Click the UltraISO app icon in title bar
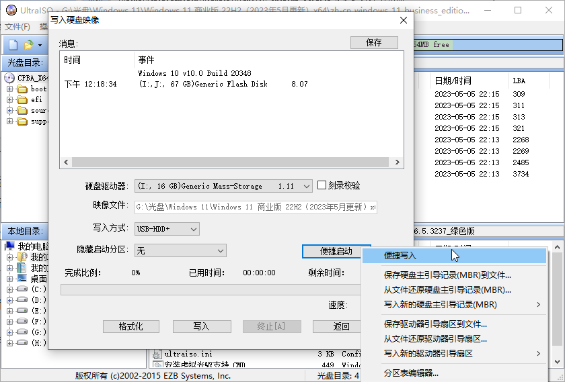Viewport: 565px width, 382px height. (11, 11)
